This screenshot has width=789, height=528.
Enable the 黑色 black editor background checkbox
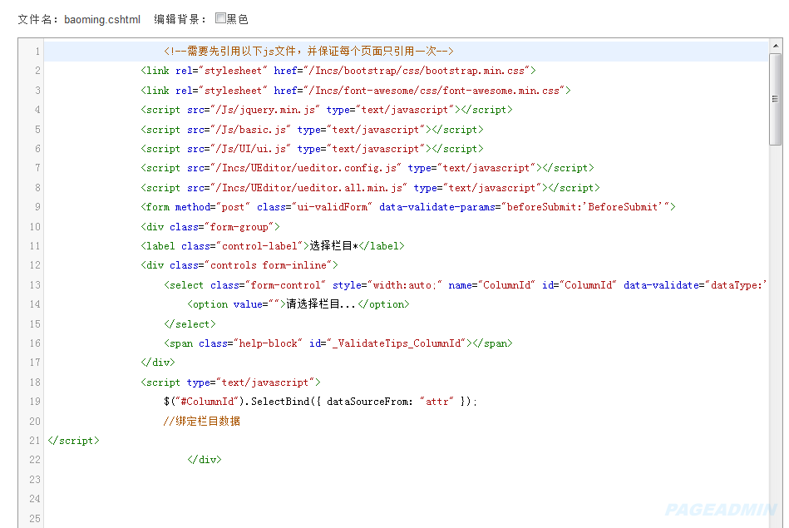[220, 18]
